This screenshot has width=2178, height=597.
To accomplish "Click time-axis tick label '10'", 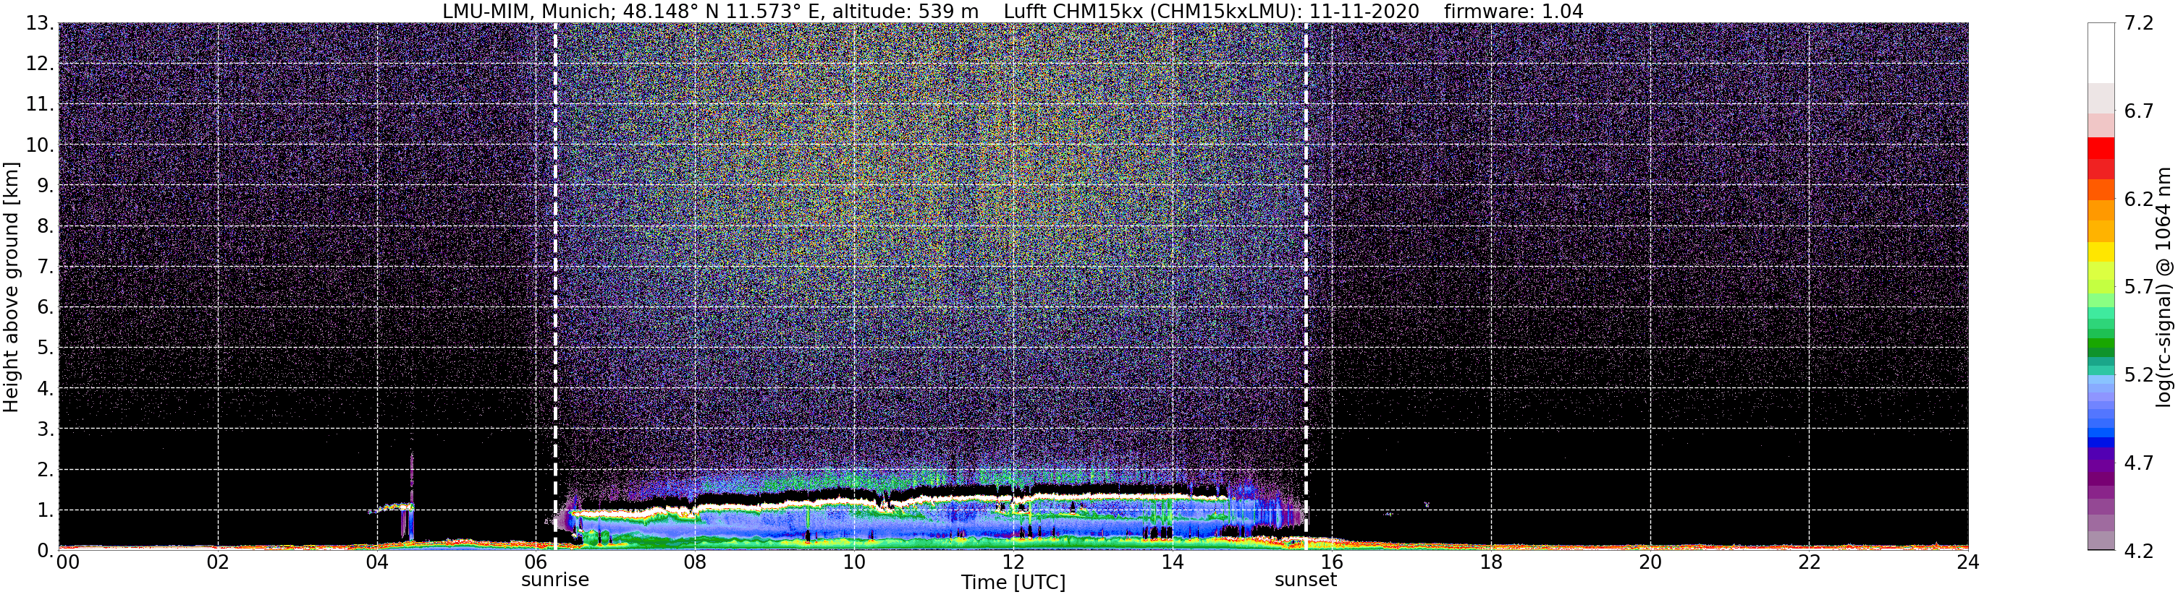I will (x=854, y=562).
